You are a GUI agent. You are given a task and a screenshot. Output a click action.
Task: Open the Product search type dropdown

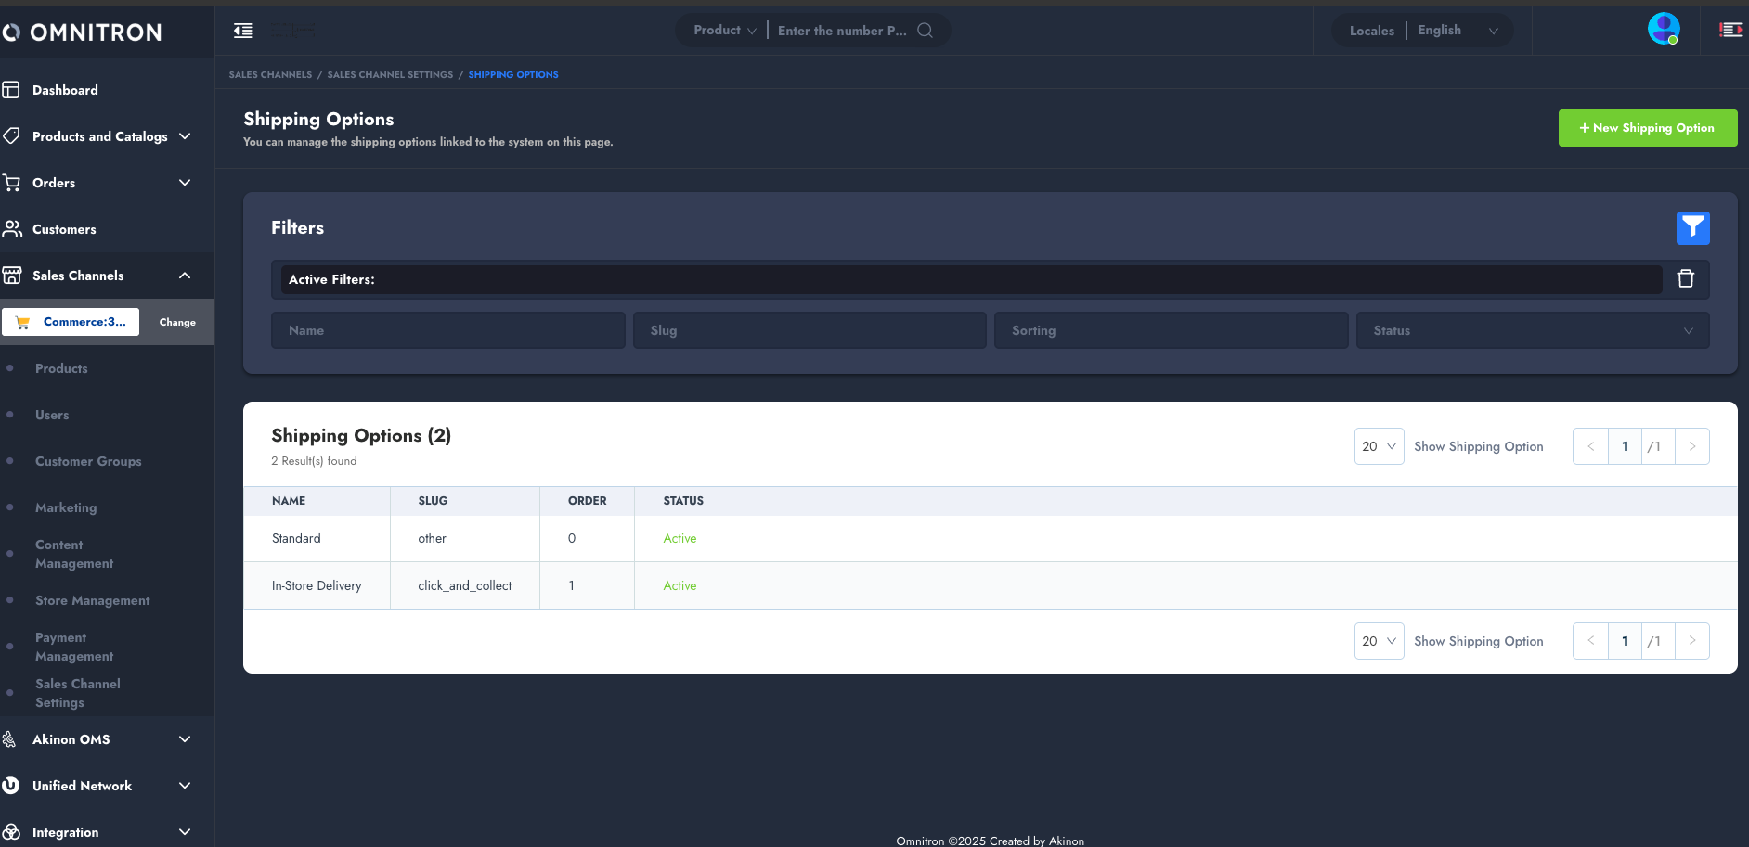724,31
